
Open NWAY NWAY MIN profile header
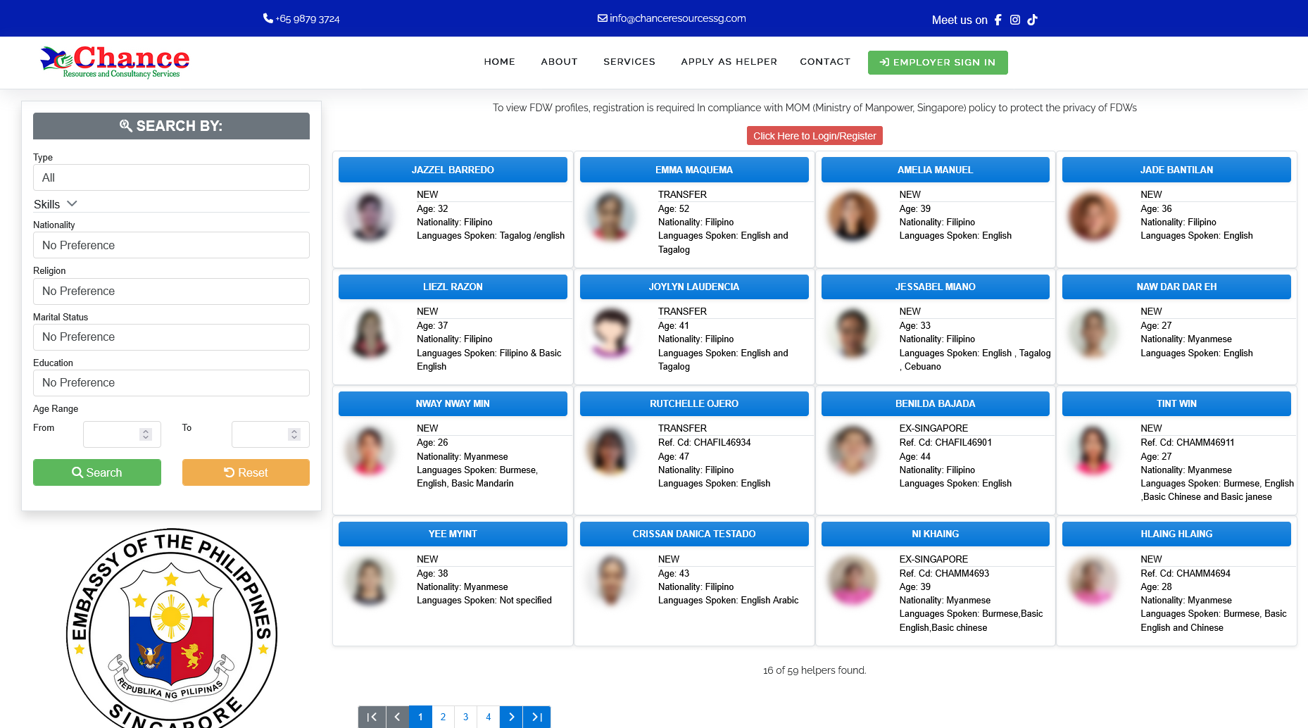point(453,403)
